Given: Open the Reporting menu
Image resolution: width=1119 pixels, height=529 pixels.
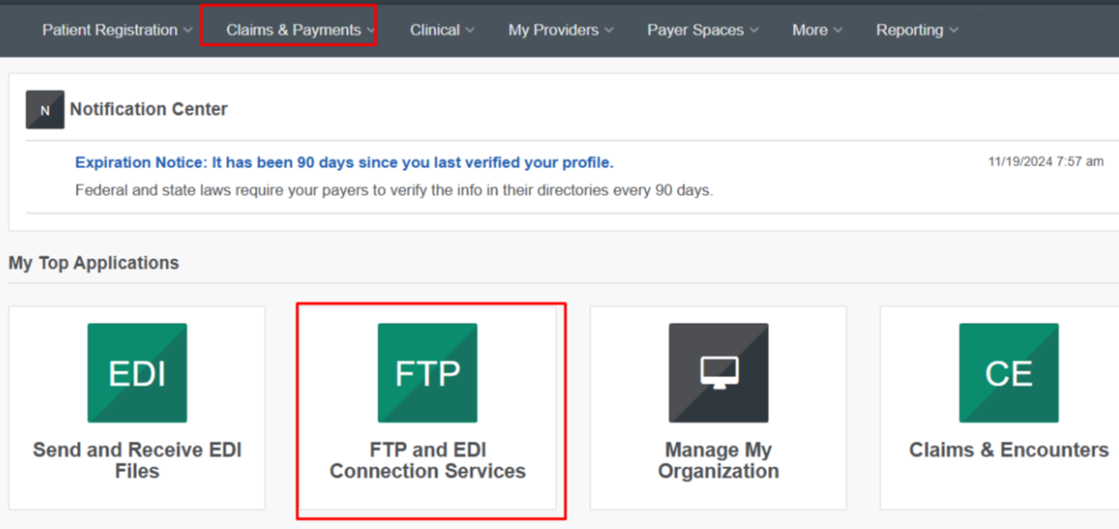Looking at the screenshot, I should click(917, 30).
